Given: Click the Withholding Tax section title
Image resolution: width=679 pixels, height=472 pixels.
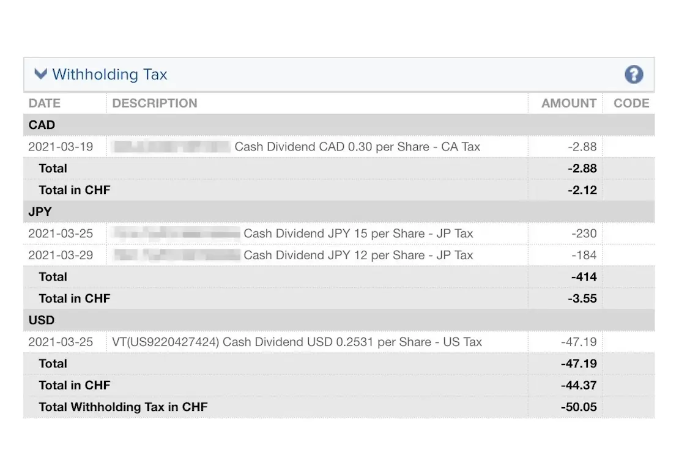Looking at the screenshot, I should [109, 75].
